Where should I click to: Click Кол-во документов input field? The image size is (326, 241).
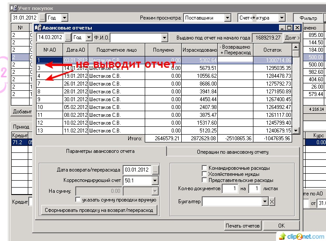click(x=230, y=189)
